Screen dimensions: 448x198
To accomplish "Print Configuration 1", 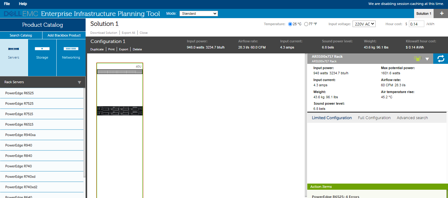I will 111,49.
